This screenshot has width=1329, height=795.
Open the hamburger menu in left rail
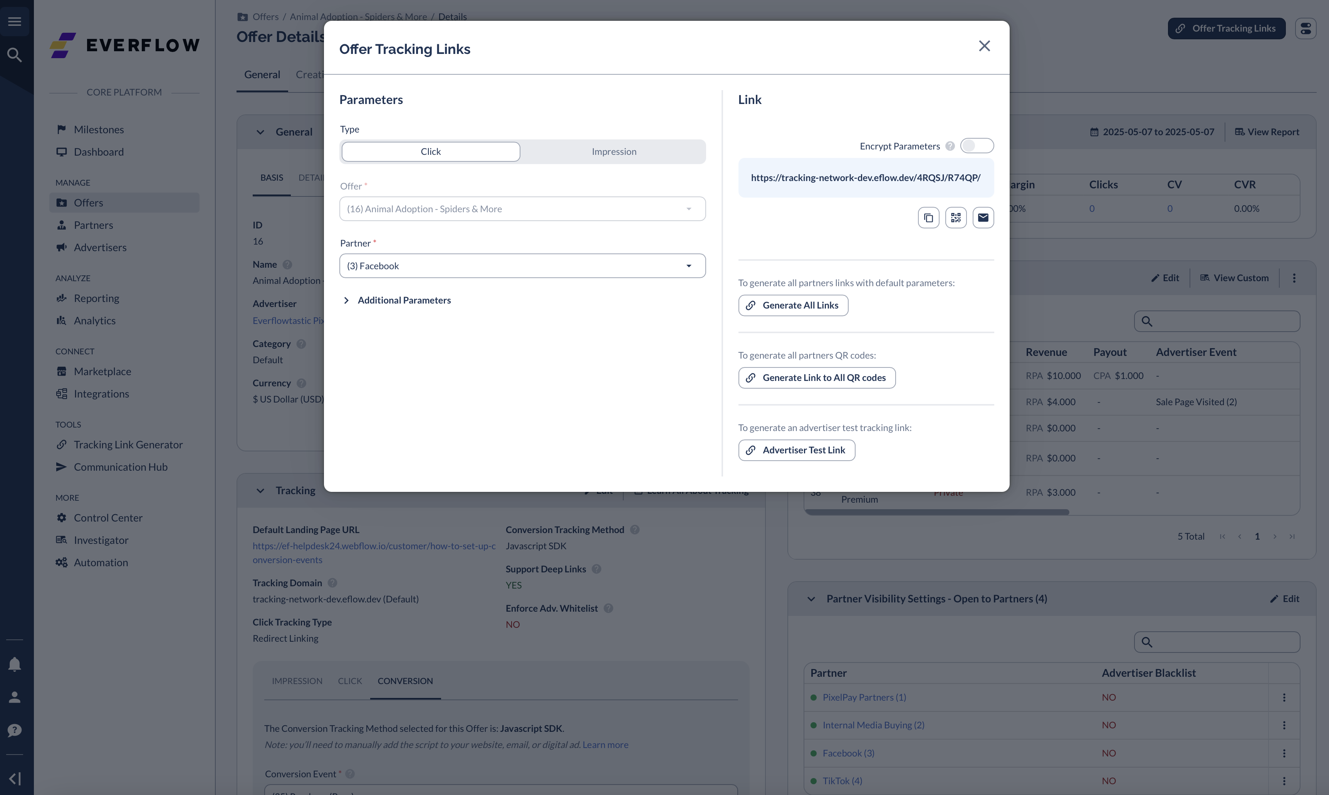pyautogui.click(x=15, y=22)
